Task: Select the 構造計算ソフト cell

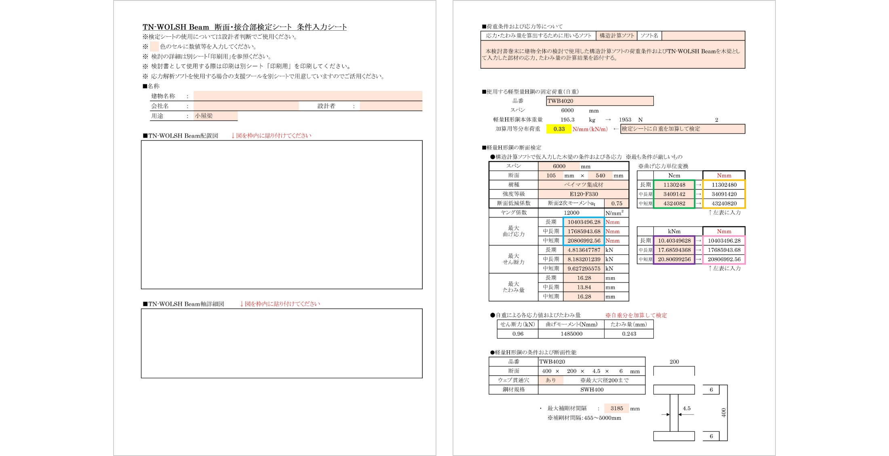Action: [617, 36]
